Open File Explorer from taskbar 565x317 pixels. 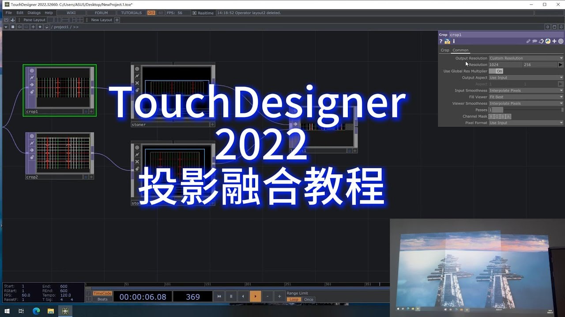click(51, 311)
